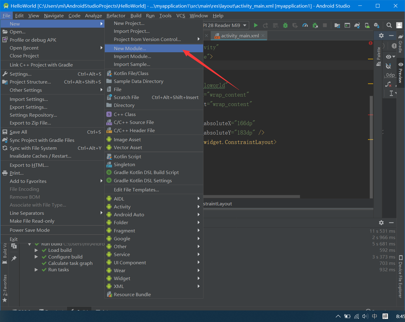Click Settings... in the File menu

(x=53, y=74)
